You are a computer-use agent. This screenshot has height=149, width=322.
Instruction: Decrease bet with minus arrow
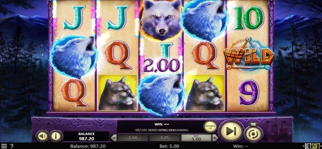coord(114,138)
